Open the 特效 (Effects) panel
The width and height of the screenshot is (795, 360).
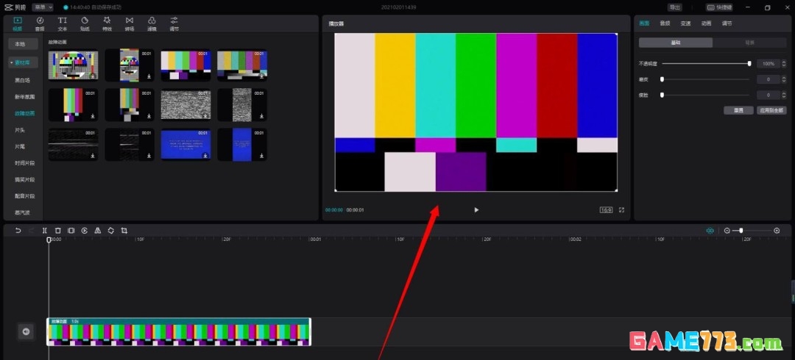(107, 24)
